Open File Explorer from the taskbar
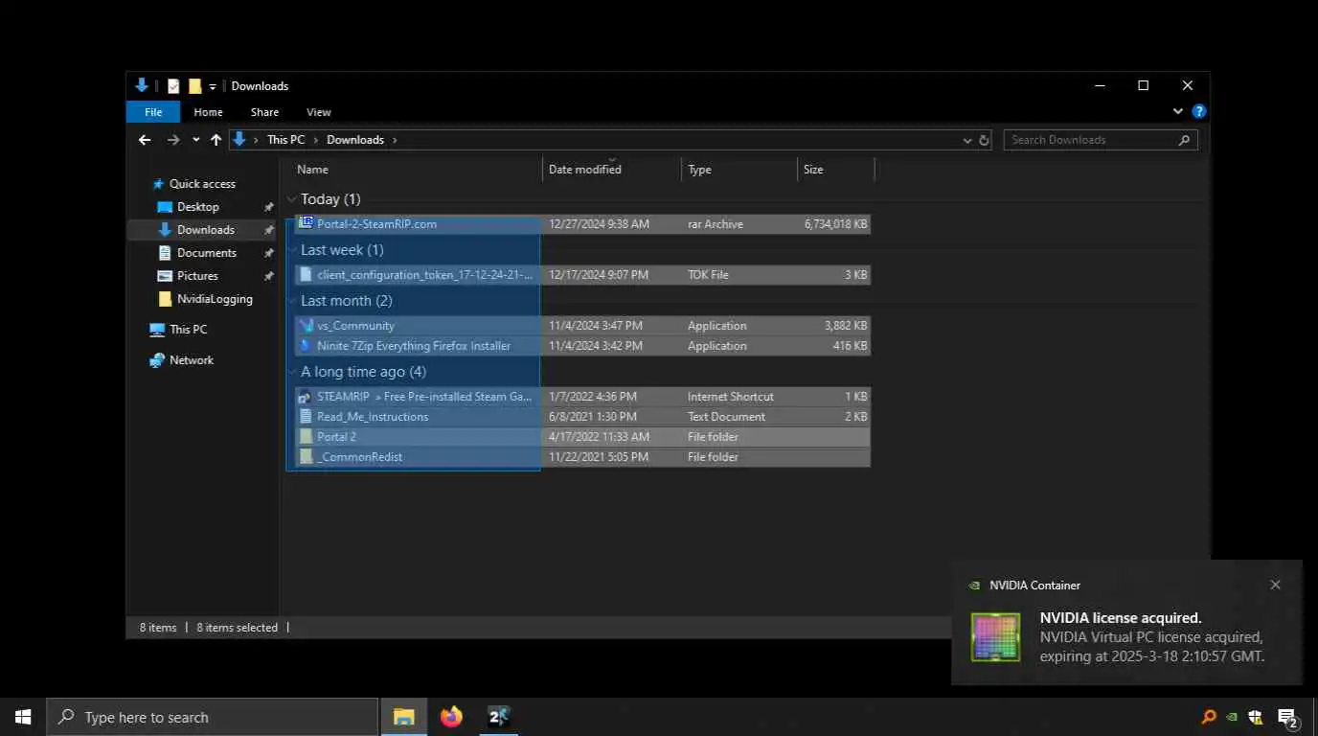Image resolution: width=1318 pixels, height=736 pixels. (404, 717)
